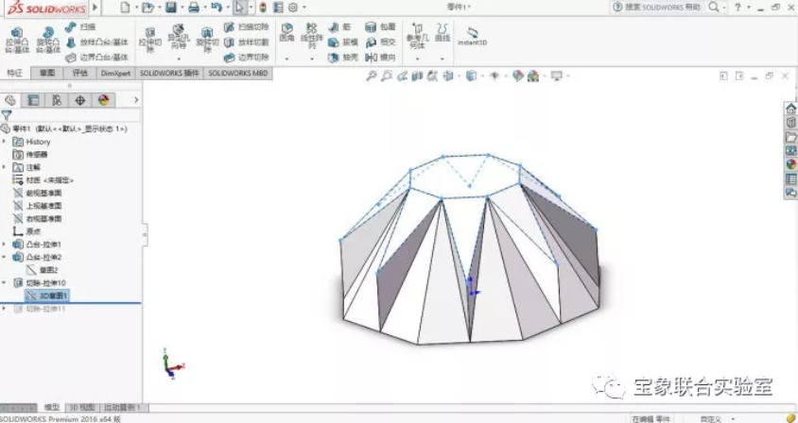Click Zoom to Fit in view toolbar
This screenshot has height=423, width=798.
(372, 76)
